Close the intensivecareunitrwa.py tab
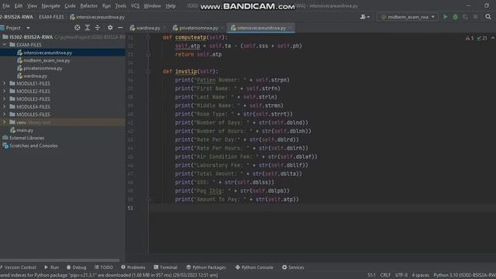 pos(290,28)
